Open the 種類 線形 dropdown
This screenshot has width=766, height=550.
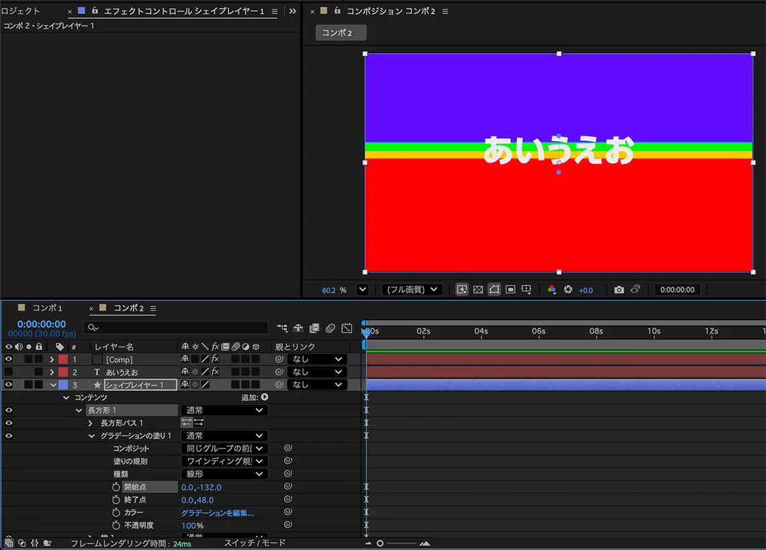coord(224,473)
